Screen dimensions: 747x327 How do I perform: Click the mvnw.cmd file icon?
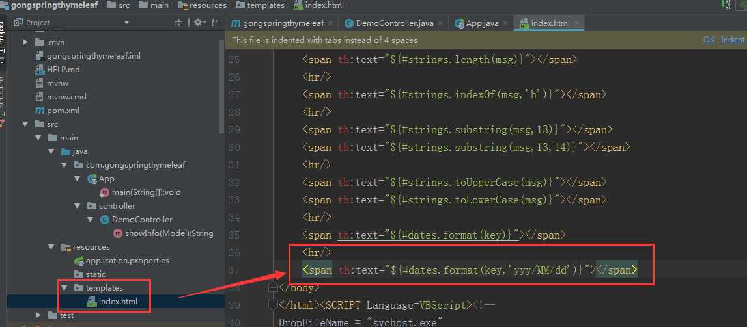coord(40,96)
